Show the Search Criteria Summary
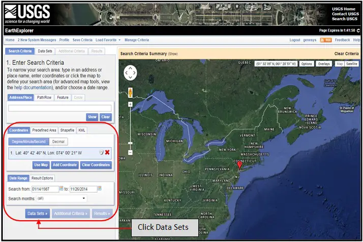Viewport: 363px width, 242px height. [173, 54]
